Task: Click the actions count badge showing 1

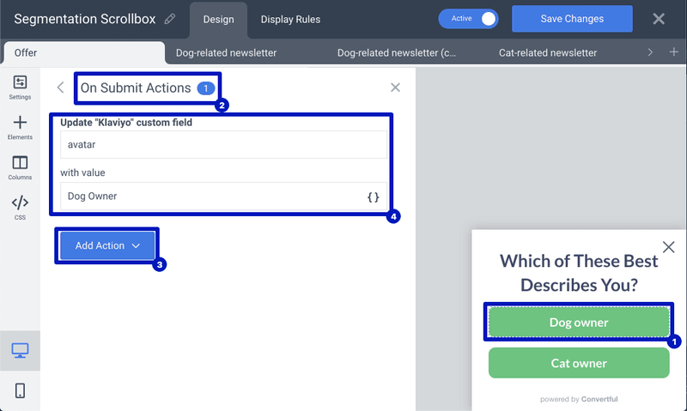Action: pos(206,88)
